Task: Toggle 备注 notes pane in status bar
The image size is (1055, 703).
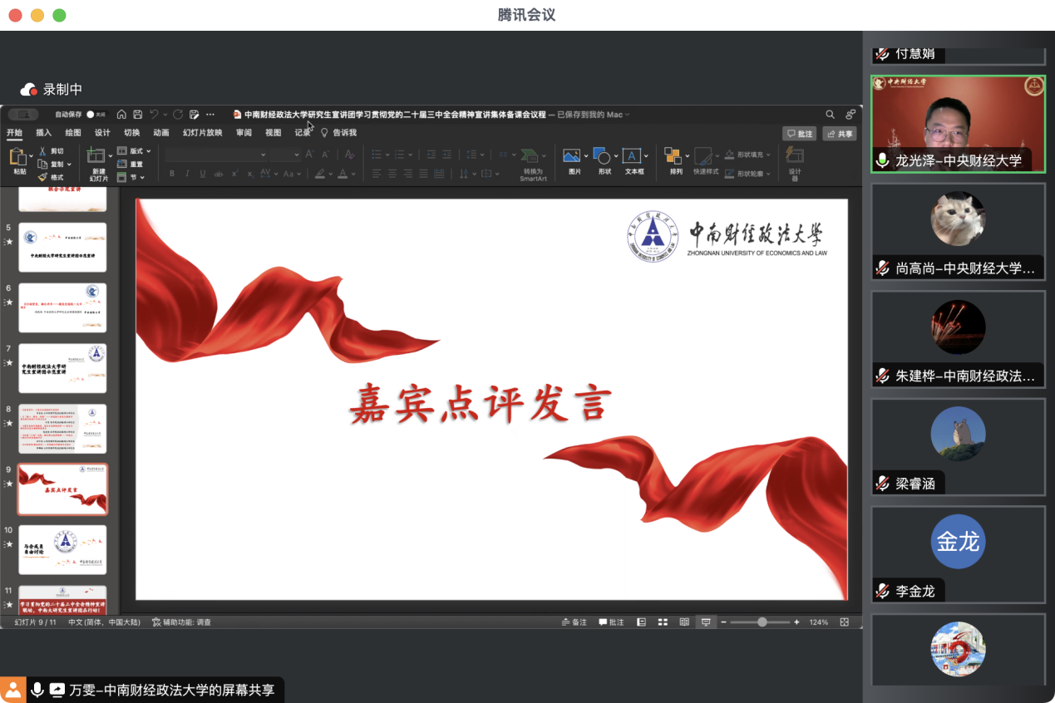Action: (574, 622)
